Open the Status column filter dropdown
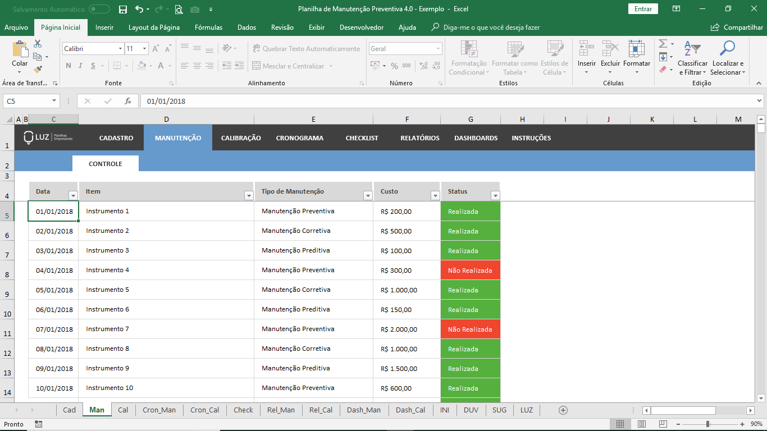Viewport: 767px width, 431px height. coord(495,196)
